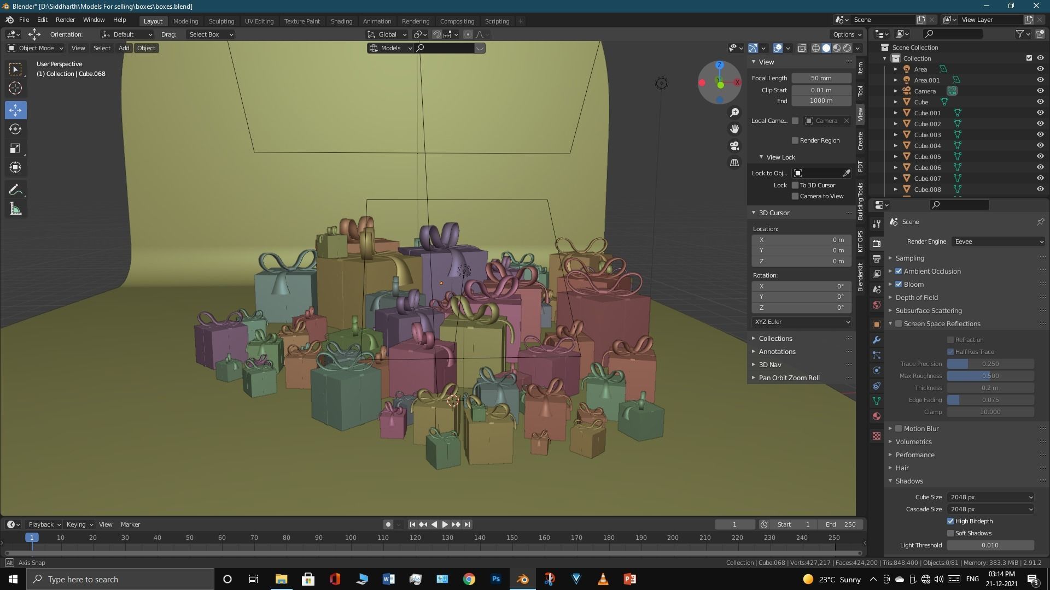Enable the Motion Blur checkbox
The width and height of the screenshot is (1050, 590).
(x=899, y=429)
